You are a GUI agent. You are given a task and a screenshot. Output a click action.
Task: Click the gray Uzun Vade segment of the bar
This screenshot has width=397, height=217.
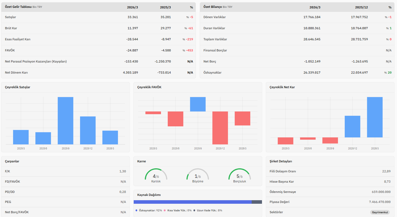click(257, 202)
